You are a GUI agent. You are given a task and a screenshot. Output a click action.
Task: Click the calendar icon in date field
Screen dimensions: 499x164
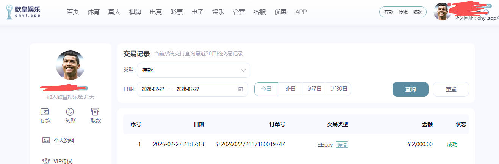click(x=241, y=89)
